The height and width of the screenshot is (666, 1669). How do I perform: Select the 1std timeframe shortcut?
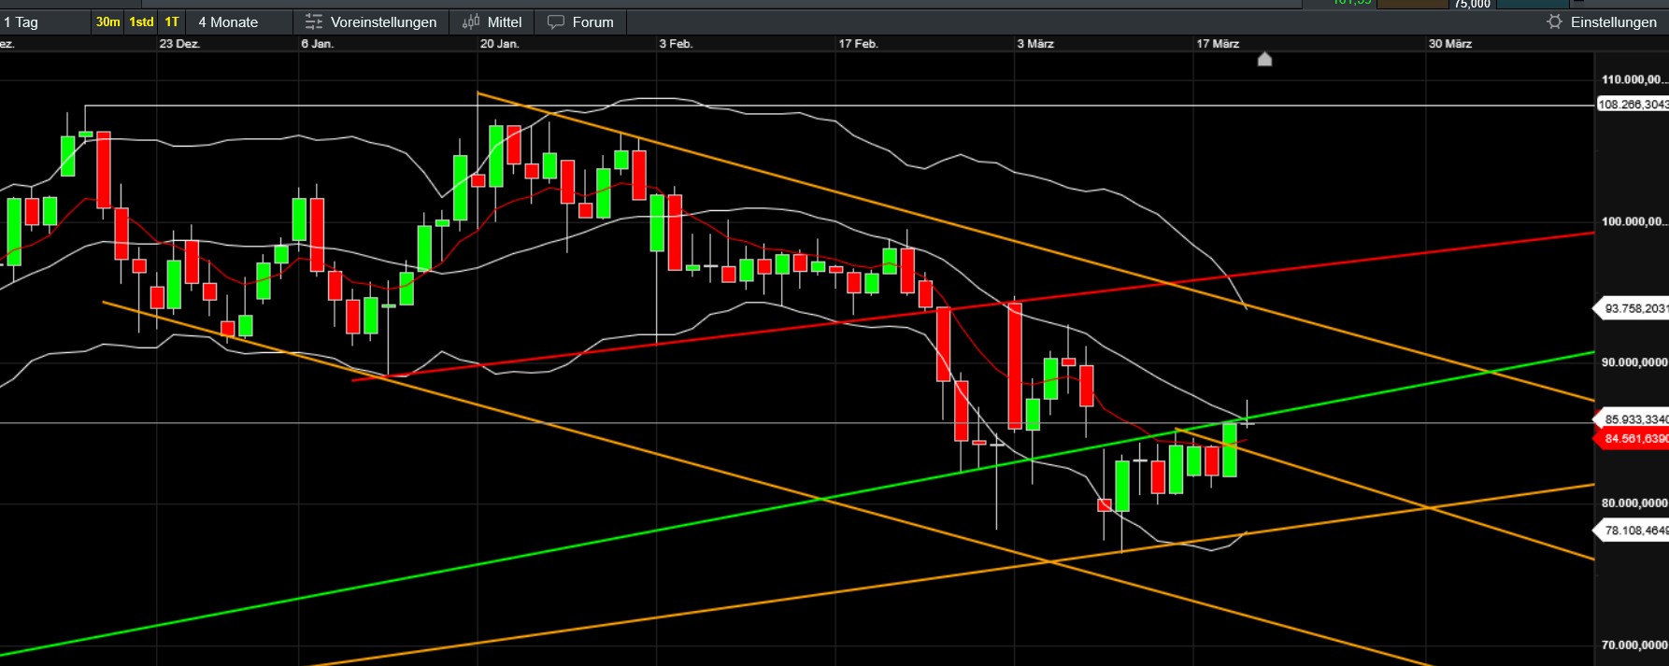click(x=141, y=21)
